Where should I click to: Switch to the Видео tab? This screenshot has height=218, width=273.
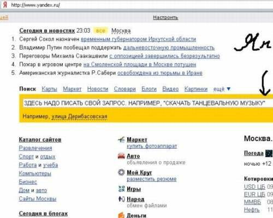click(x=170, y=89)
